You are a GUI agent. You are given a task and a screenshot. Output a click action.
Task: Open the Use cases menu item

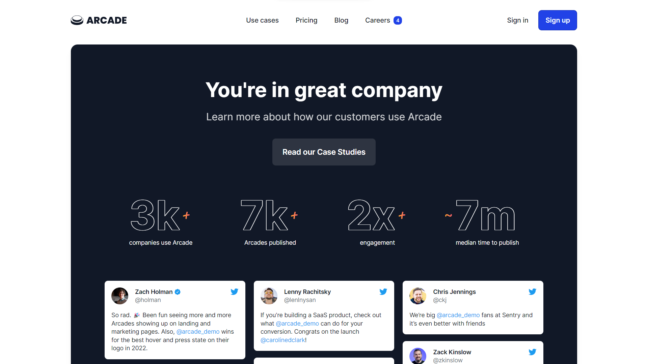pos(262,20)
